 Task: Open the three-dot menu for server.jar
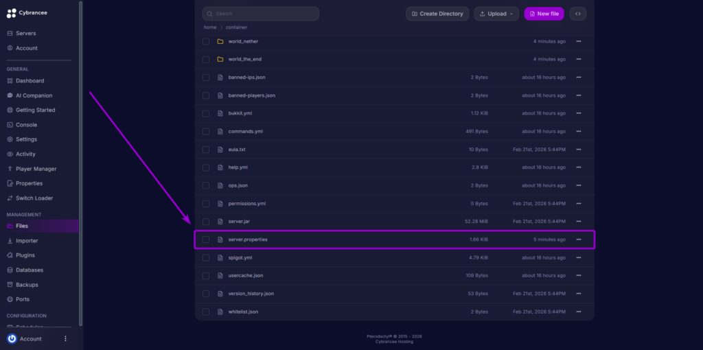point(578,222)
